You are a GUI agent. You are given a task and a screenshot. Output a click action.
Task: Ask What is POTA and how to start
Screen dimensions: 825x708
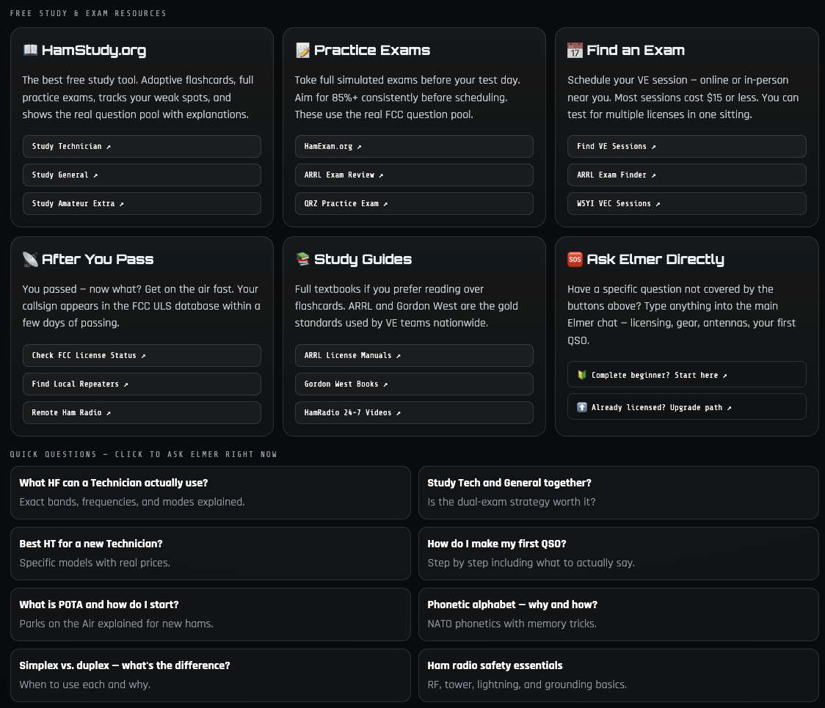(211, 614)
